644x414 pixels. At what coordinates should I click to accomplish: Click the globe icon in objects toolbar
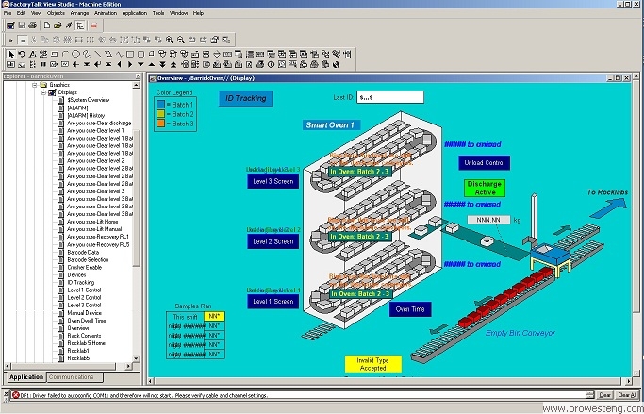pos(336,64)
